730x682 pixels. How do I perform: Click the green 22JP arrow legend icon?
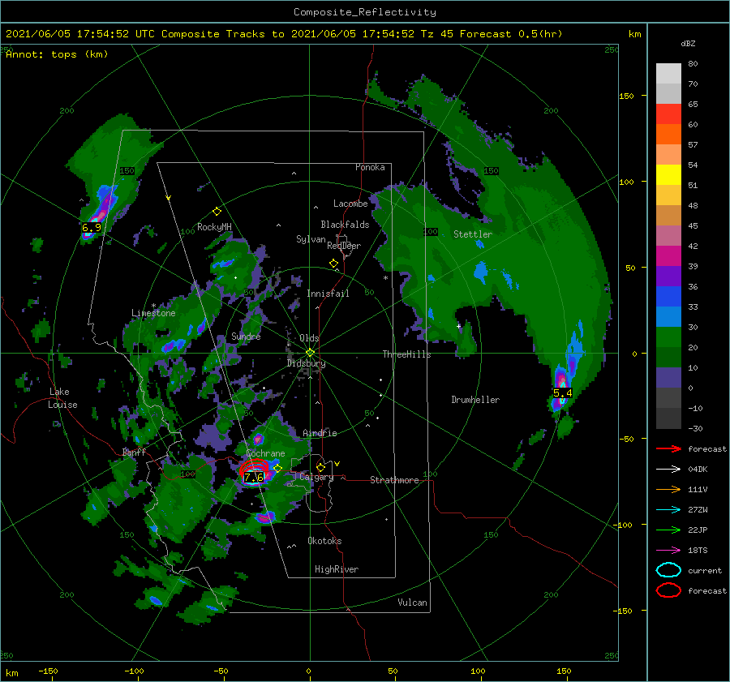(x=668, y=530)
